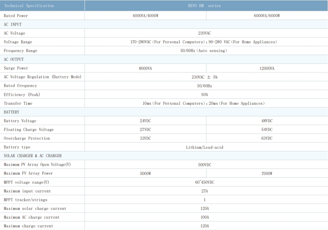Viewport: 328px width, 230px height.
Task: Click the 'AC OUTPUT' section heading
Action: [14, 60]
